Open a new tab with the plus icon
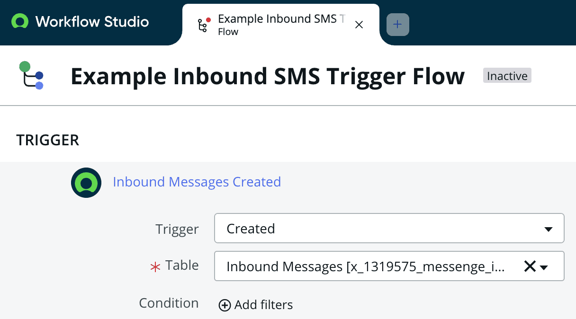Viewport: 576px width, 319px height. tap(397, 25)
